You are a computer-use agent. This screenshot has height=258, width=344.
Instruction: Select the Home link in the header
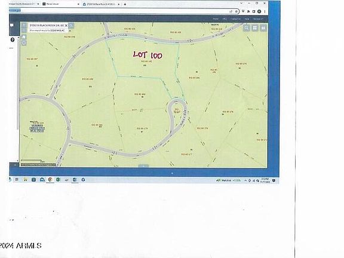(216, 19)
